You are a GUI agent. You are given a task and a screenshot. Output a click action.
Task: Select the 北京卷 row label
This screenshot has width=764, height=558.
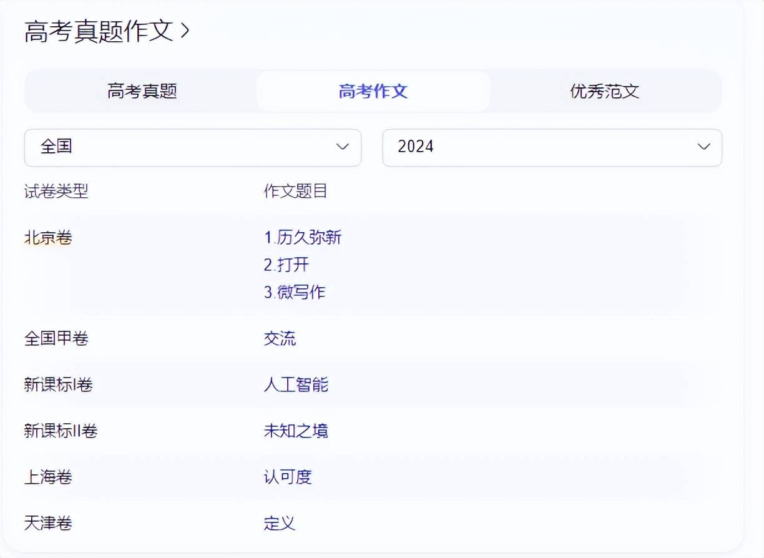coord(48,237)
